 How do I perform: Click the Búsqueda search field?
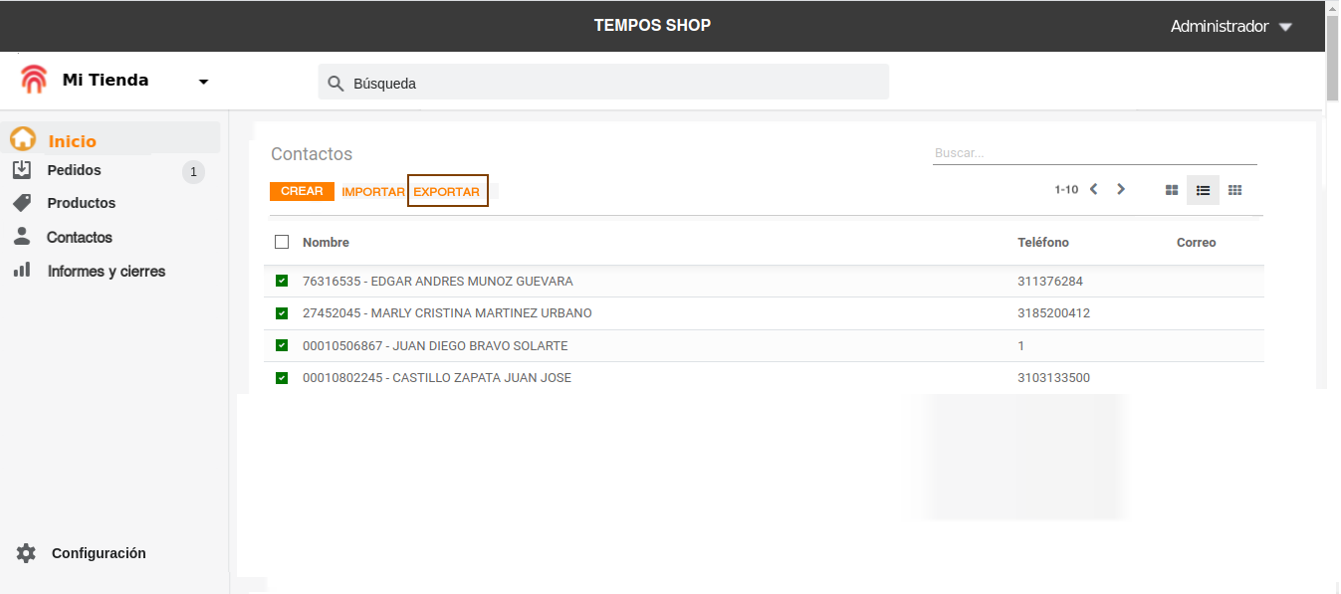pos(603,83)
